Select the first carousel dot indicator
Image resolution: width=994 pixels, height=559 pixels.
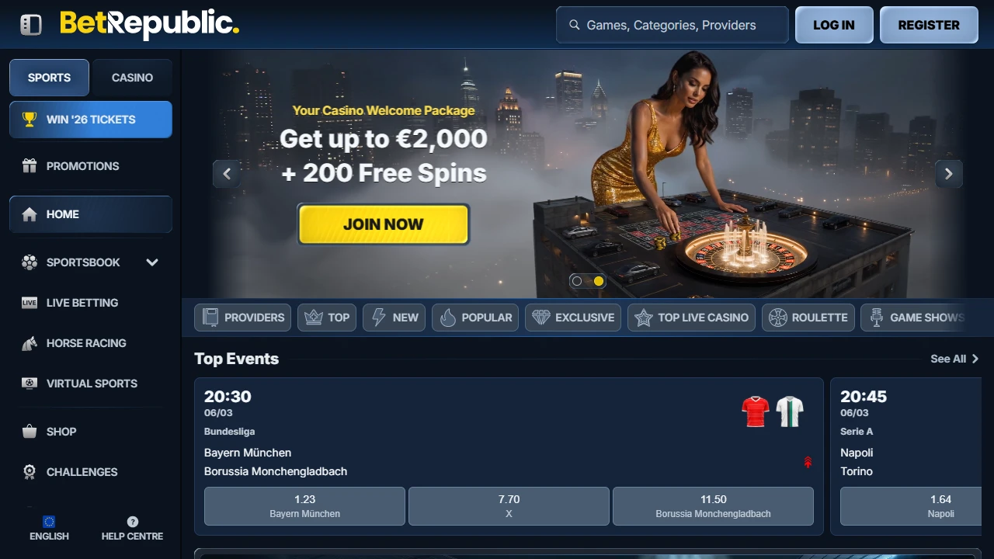tap(576, 281)
